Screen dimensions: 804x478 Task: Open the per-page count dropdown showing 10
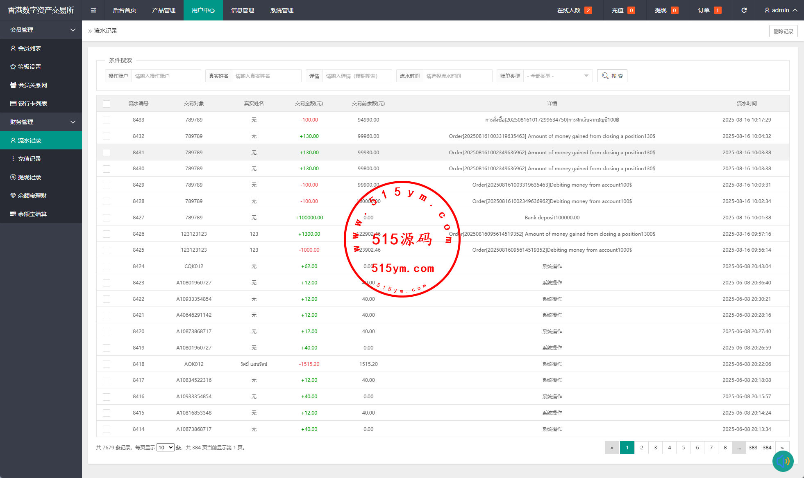[x=165, y=448]
